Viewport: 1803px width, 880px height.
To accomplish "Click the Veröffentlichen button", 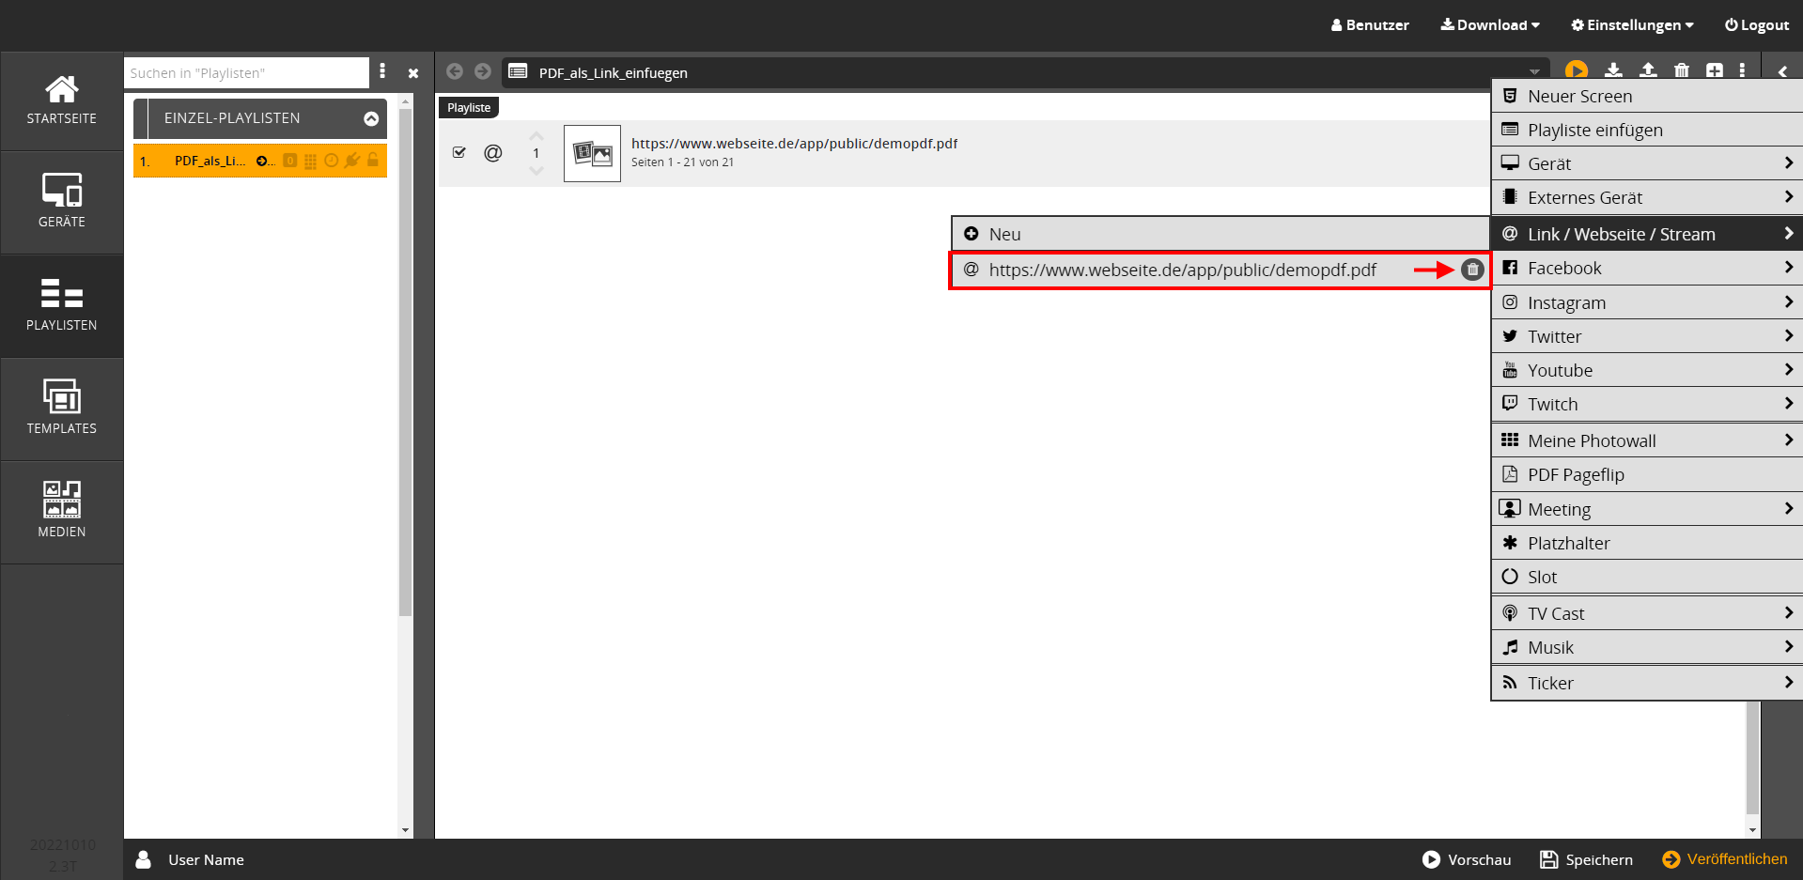I will [1725, 859].
